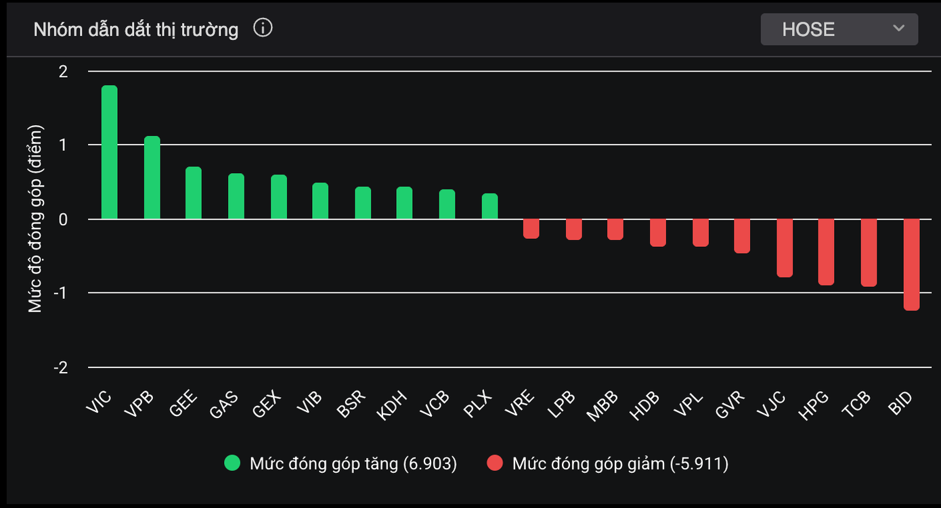Click the HPG red bar
The width and height of the screenshot is (941, 508).
826,252
